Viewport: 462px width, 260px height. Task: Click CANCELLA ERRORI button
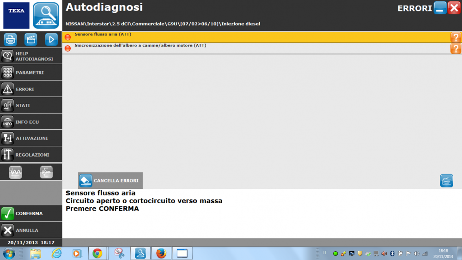[x=110, y=181]
